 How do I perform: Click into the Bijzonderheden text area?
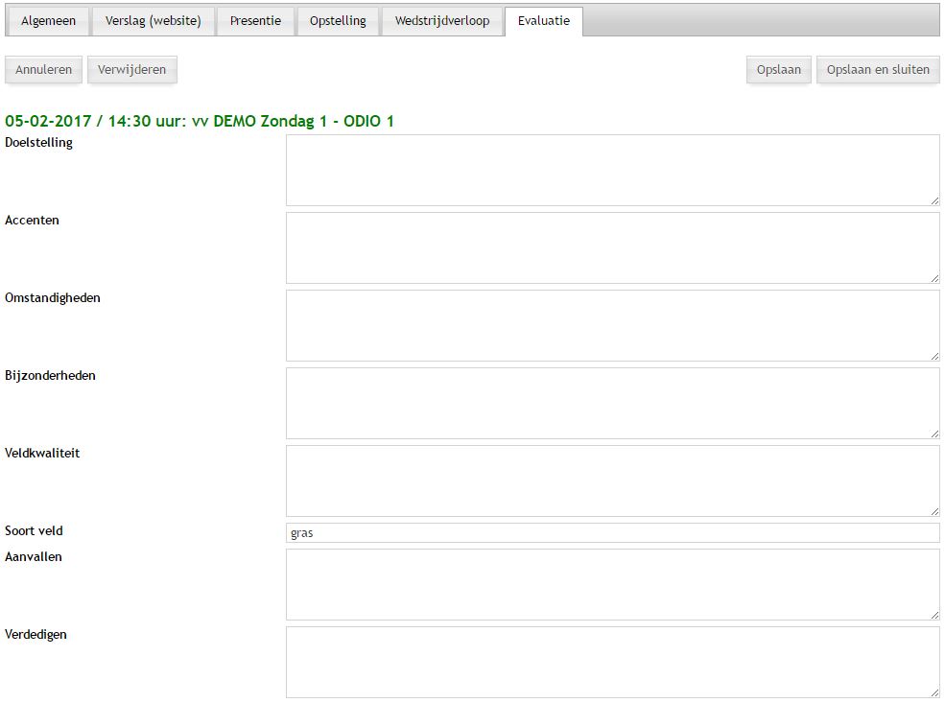pyautogui.click(x=612, y=403)
